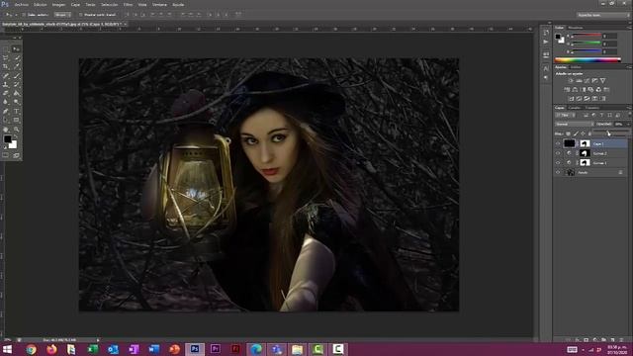Select the Blur tool
Image resolution: width=633 pixels, height=356 pixels.
pos(6,102)
